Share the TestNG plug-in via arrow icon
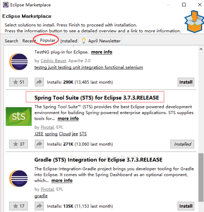Image resolution: width=204 pixels, height=212 pixels. (39, 82)
